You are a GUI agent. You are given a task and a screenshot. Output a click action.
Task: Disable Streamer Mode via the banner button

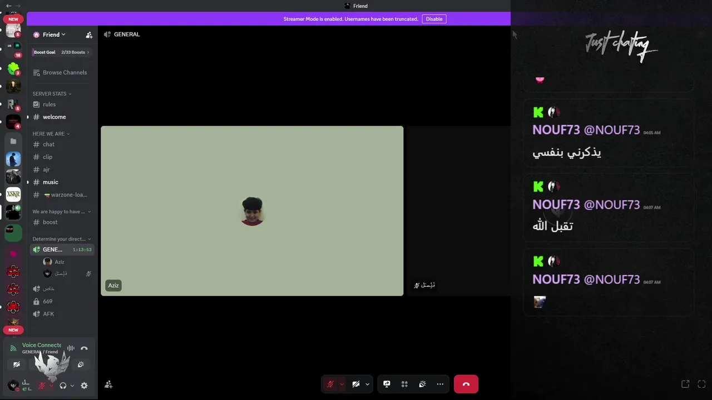pyautogui.click(x=434, y=19)
